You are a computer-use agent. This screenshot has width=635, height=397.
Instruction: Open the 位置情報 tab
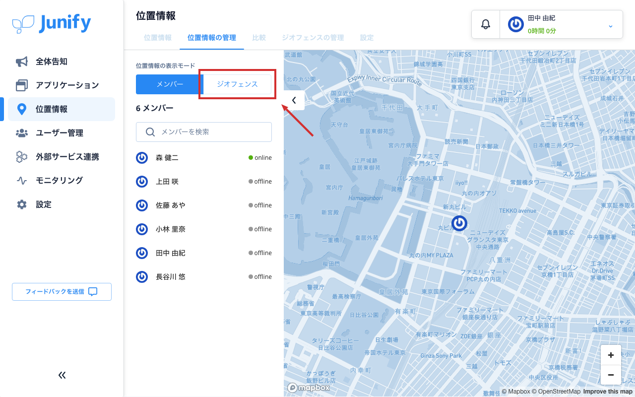tap(158, 38)
